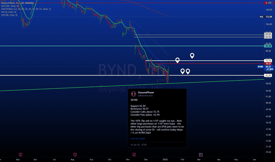
Task: Click the earnings marker above the first May label
Action: point(21,155)
